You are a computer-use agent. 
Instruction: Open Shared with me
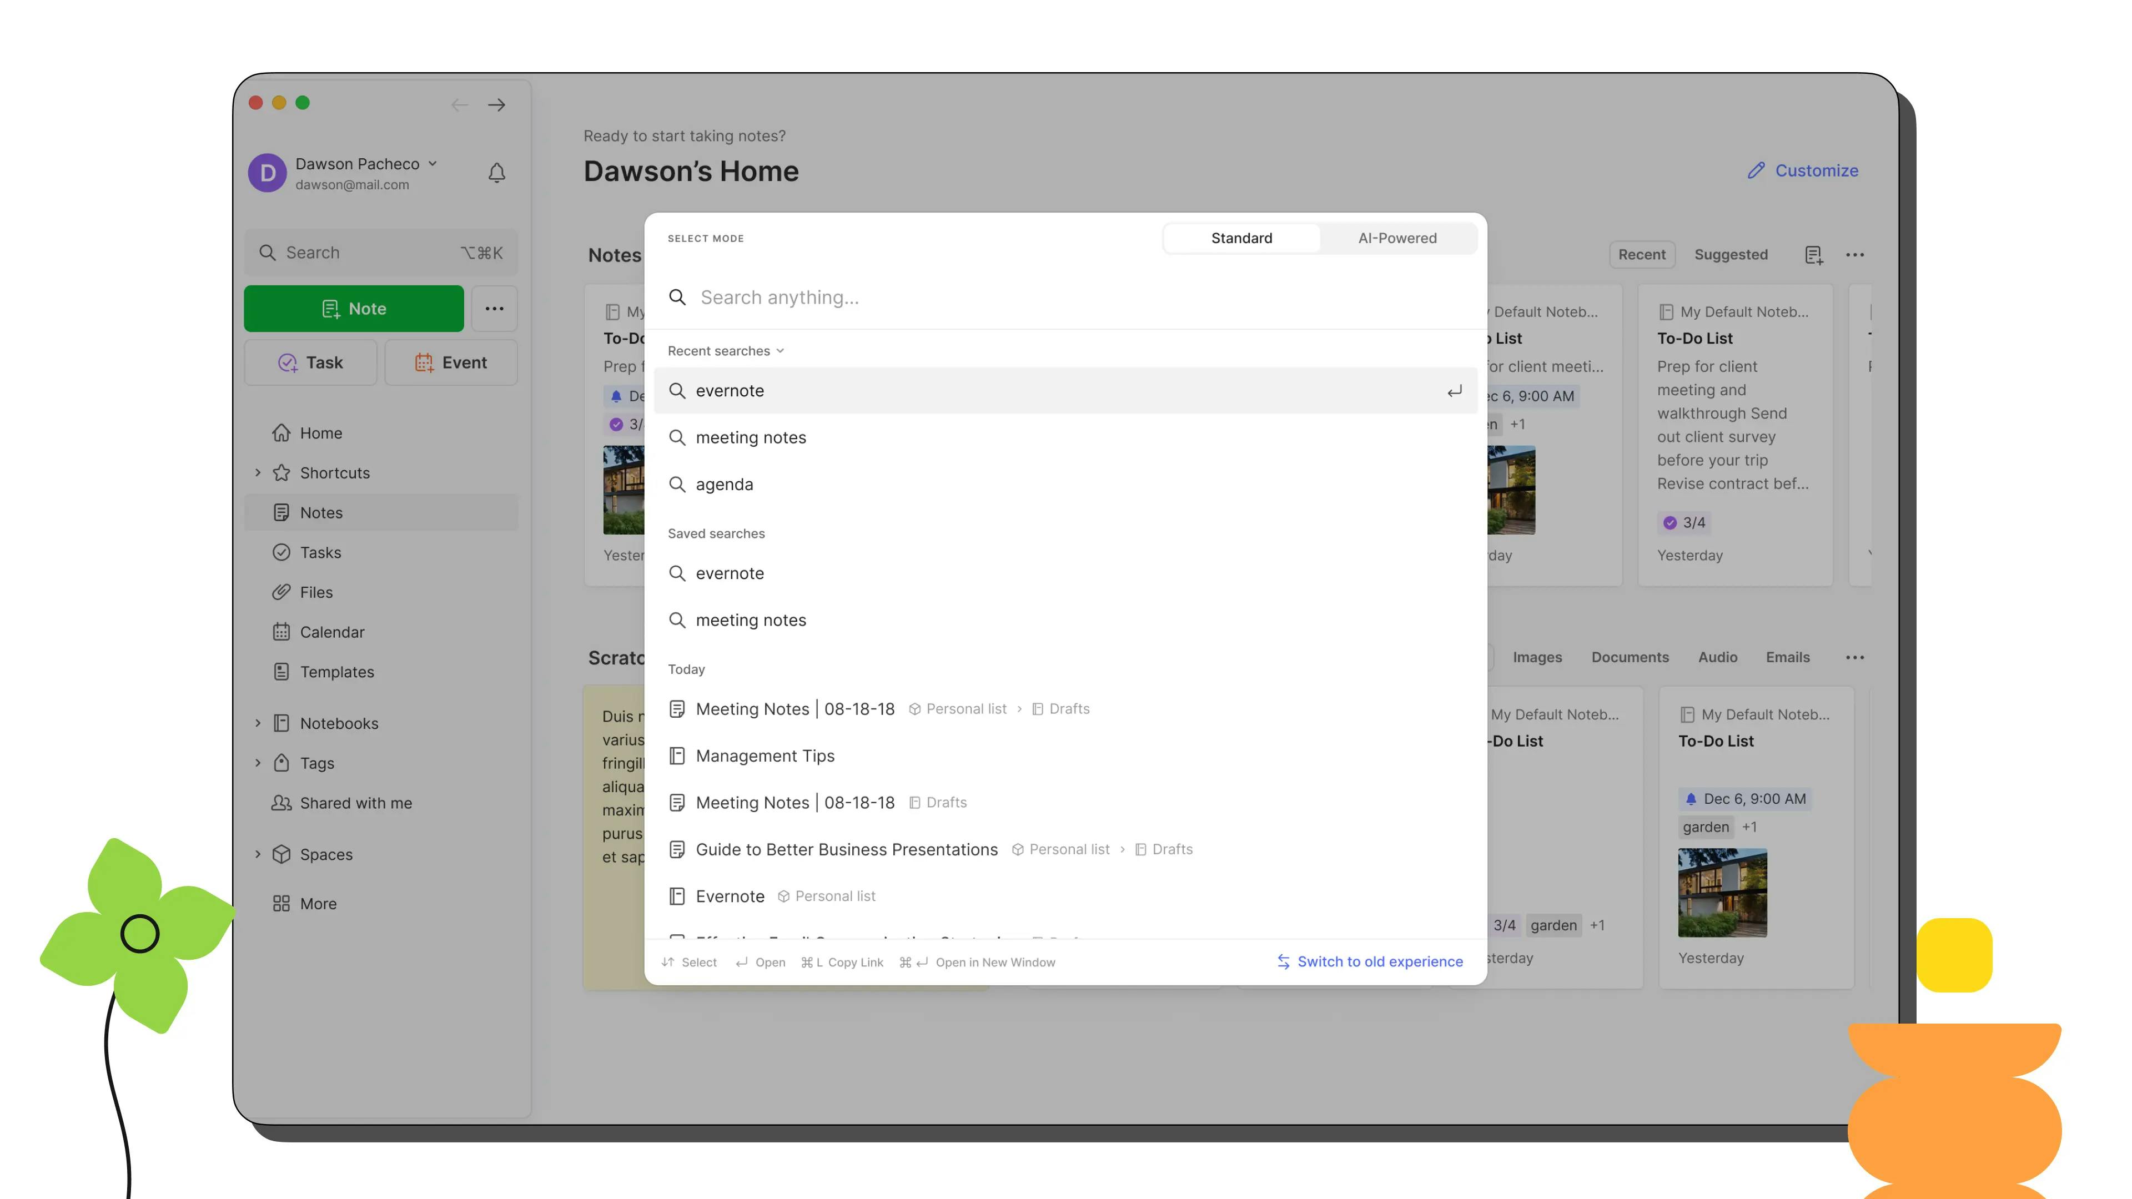pyautogui.click(x=381, y=803)
